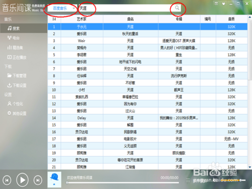Play the previous track
The width and height of the screenshot is (252, 189).
(7, 180)
